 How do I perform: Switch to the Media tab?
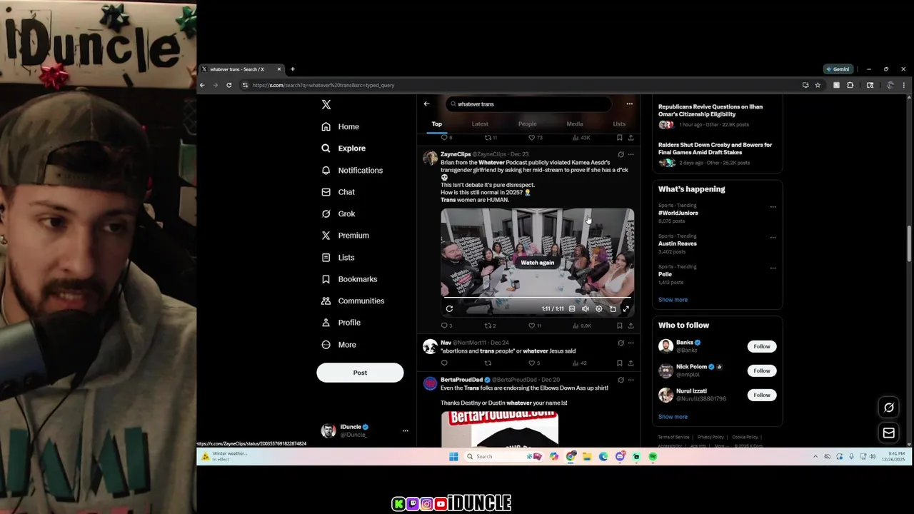tap(575, 124)
